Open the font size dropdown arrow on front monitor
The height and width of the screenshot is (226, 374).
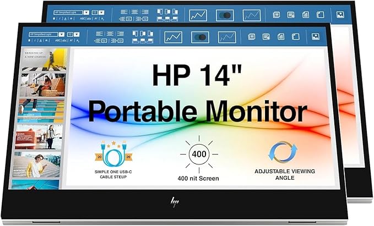77,35
